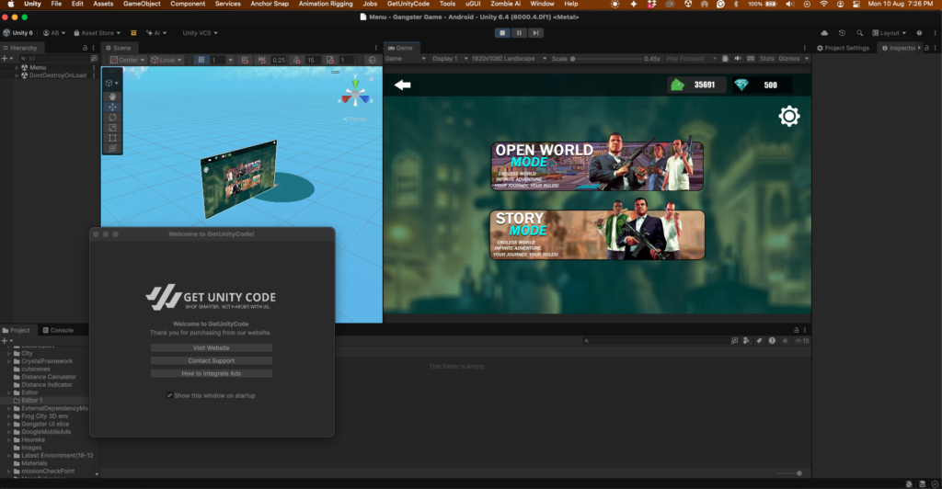Click the Unity help question icon
942x489 pixels.
[x=919, y=33]
